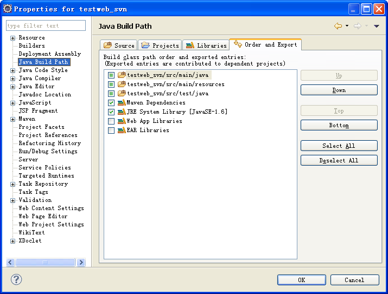Click the Deselect All button
Screen dimensions: 388x294
(339, 160)
